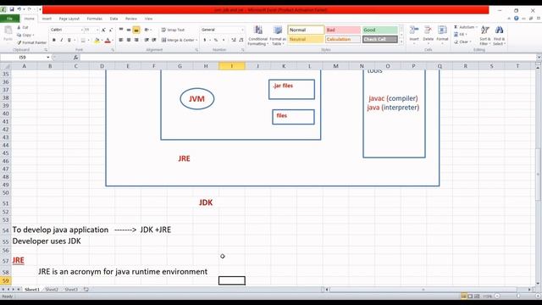Open the Format as Table menu

[x=278, y=36]
